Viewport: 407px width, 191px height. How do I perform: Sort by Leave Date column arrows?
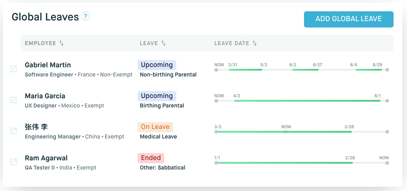coord(255,43)
